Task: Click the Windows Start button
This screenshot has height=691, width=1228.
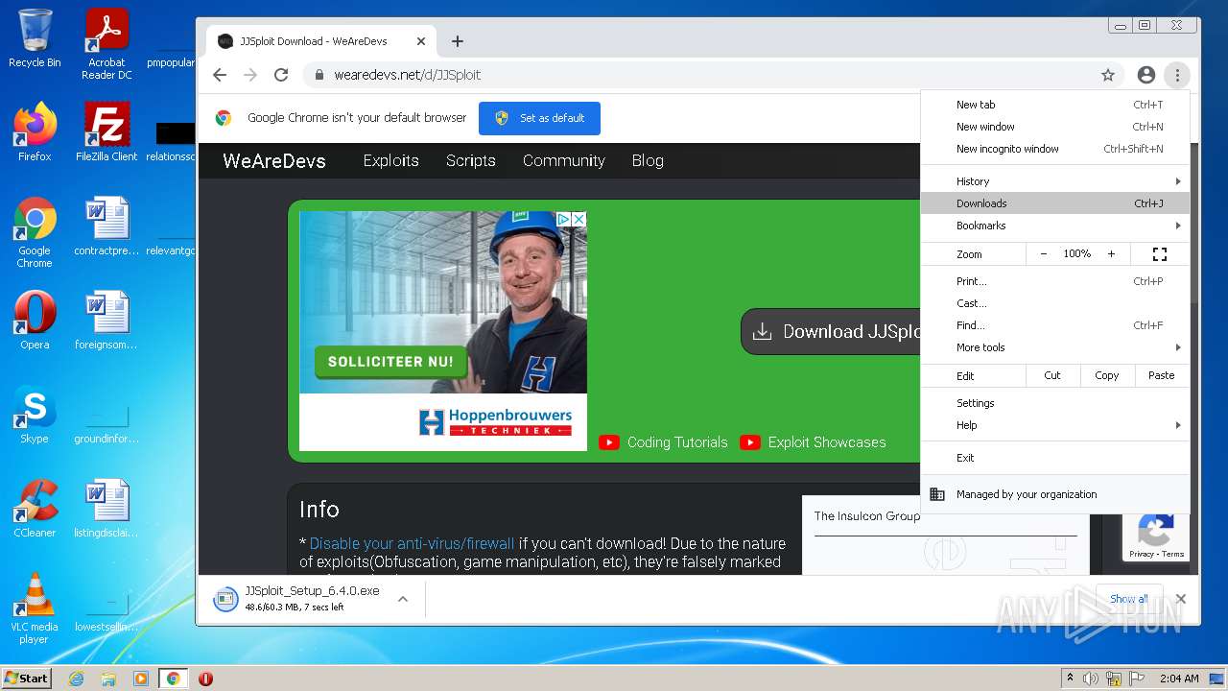Action: pos(27,679)
